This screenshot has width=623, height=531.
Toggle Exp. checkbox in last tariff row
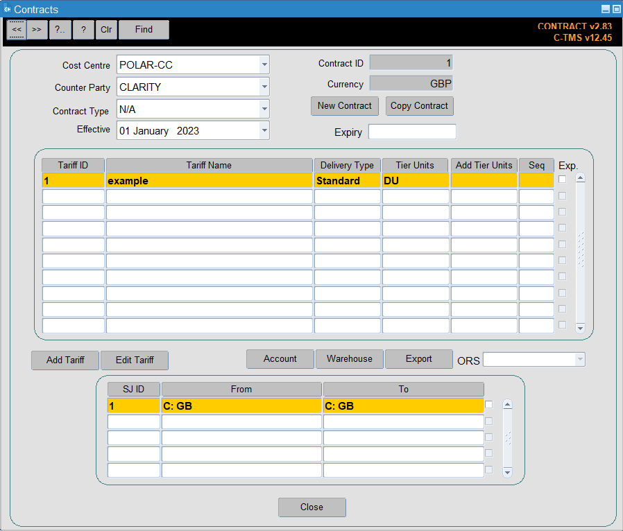click(562, 325)
